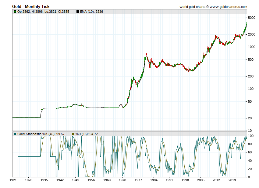
Task: Click the 1949 year label
Action: (x=76, y=180)
